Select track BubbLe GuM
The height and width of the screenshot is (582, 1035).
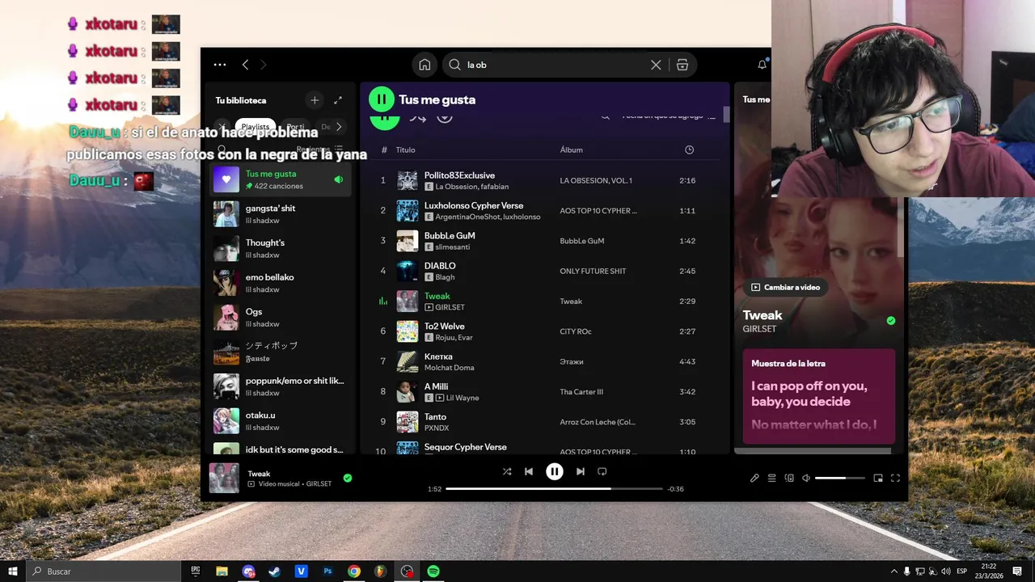[542, 241]
